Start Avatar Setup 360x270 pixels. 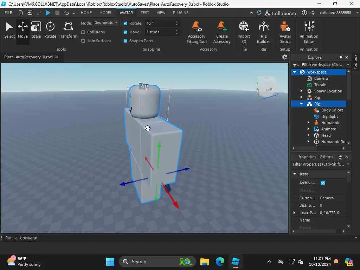[x=285, y=33]
